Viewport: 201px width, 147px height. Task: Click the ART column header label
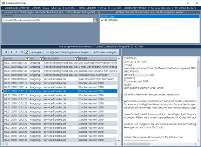pyautogui.click(x=32, y=59)
